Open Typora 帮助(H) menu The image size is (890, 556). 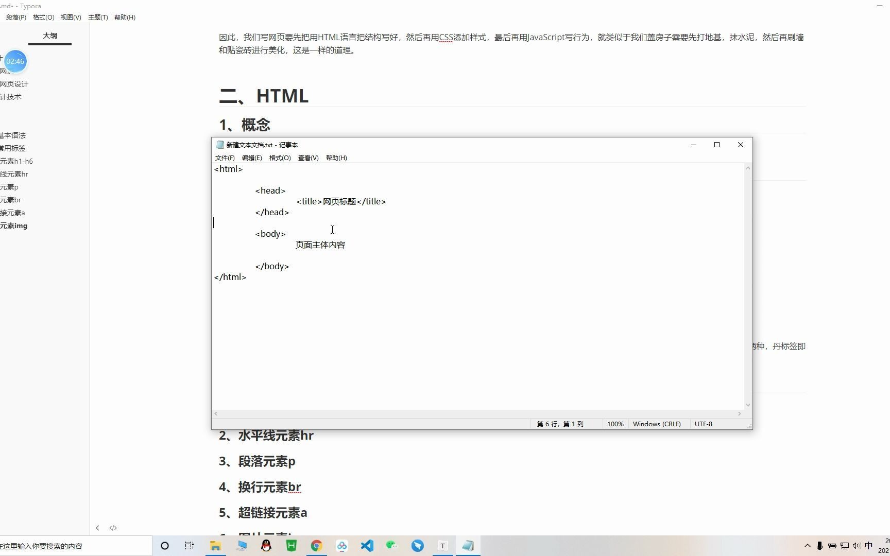click(x=125, y=18)
